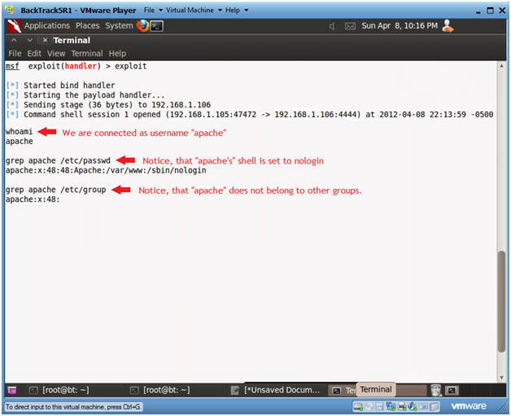The height and width of the screenshot is (416, 511).
Task: Open the Help menu in Terminal window
Action: (117, 54)
